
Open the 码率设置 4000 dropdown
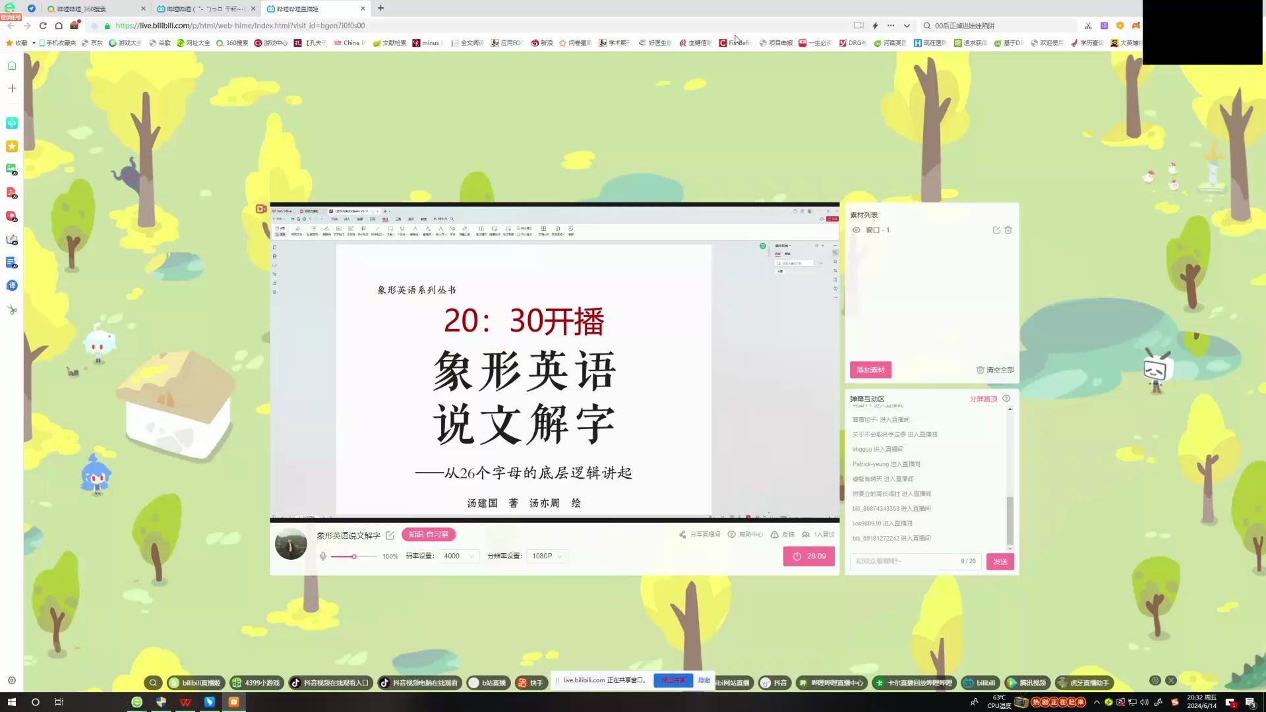(459, 556)
